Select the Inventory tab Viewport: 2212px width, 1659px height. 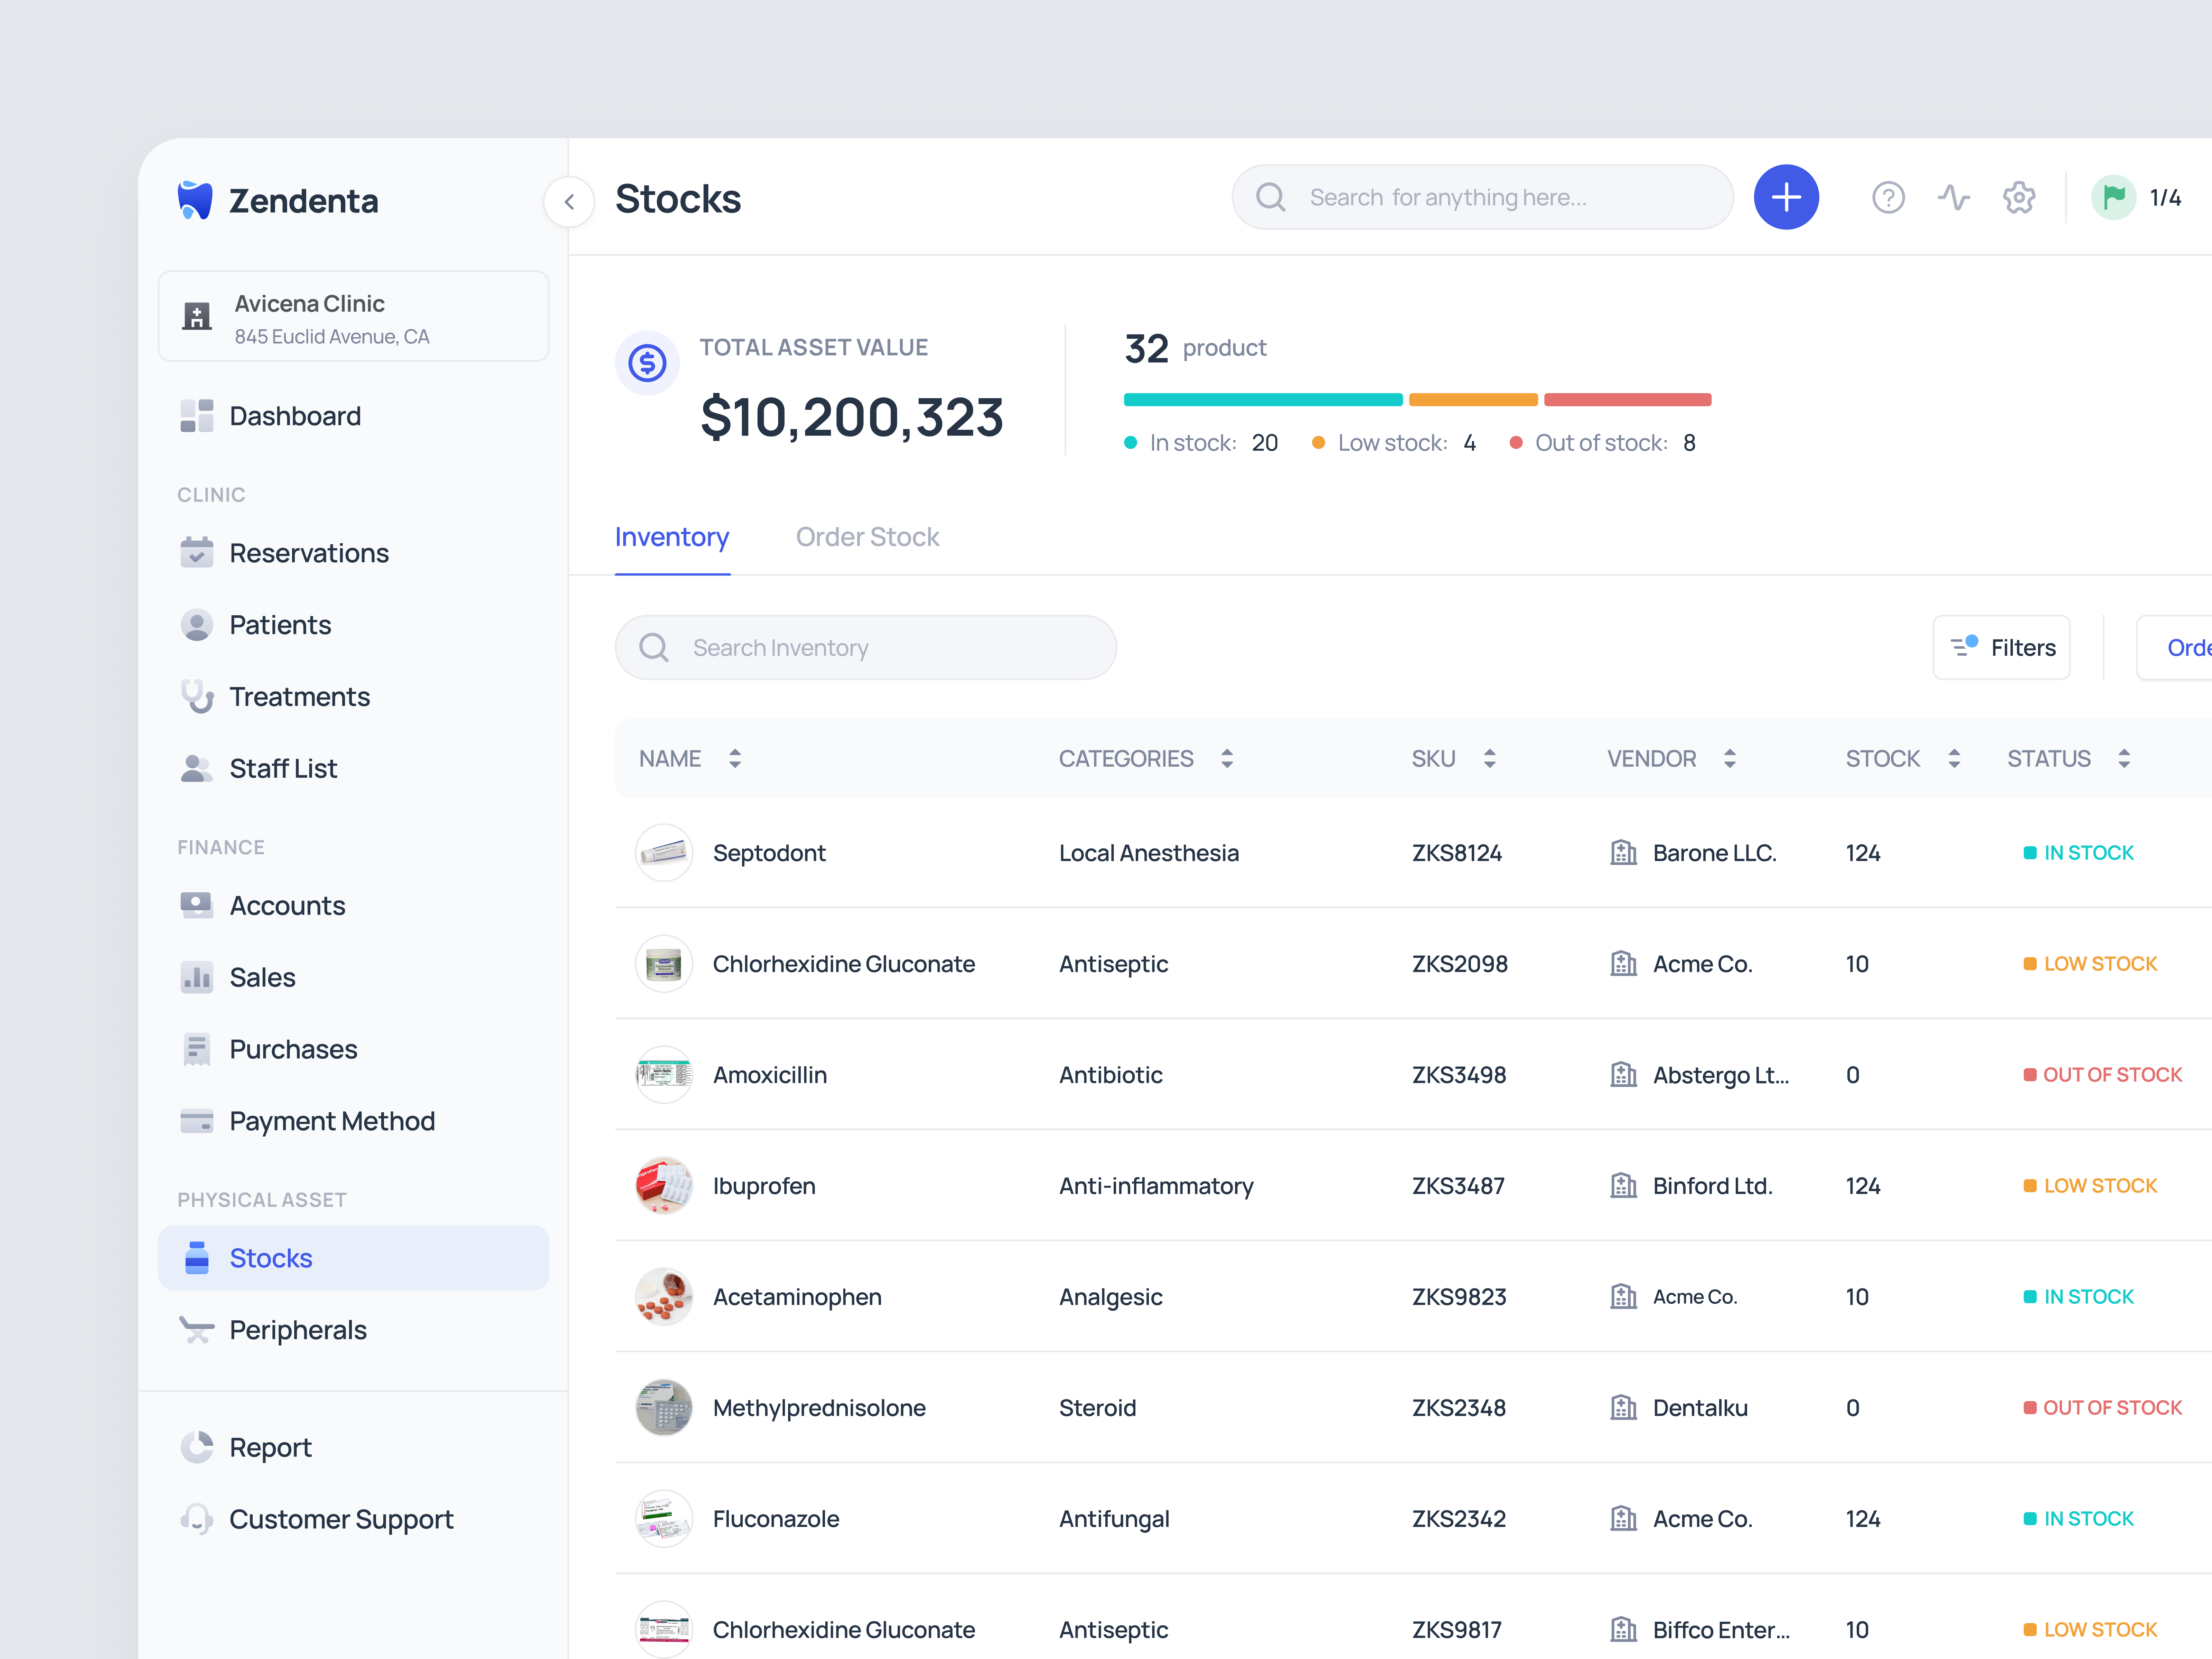coord(672,537)
